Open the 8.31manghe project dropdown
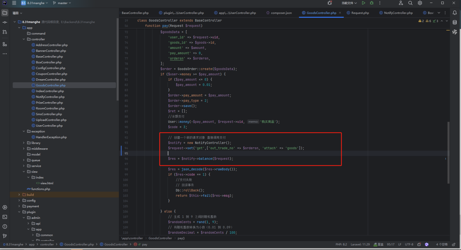461x250 pixels. coord(35,3)
